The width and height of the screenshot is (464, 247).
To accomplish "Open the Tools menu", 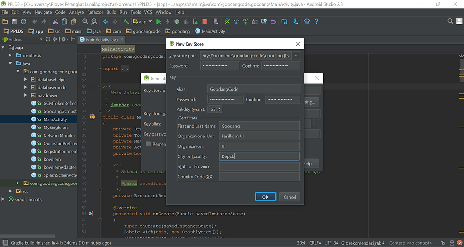I will (135, 12).
